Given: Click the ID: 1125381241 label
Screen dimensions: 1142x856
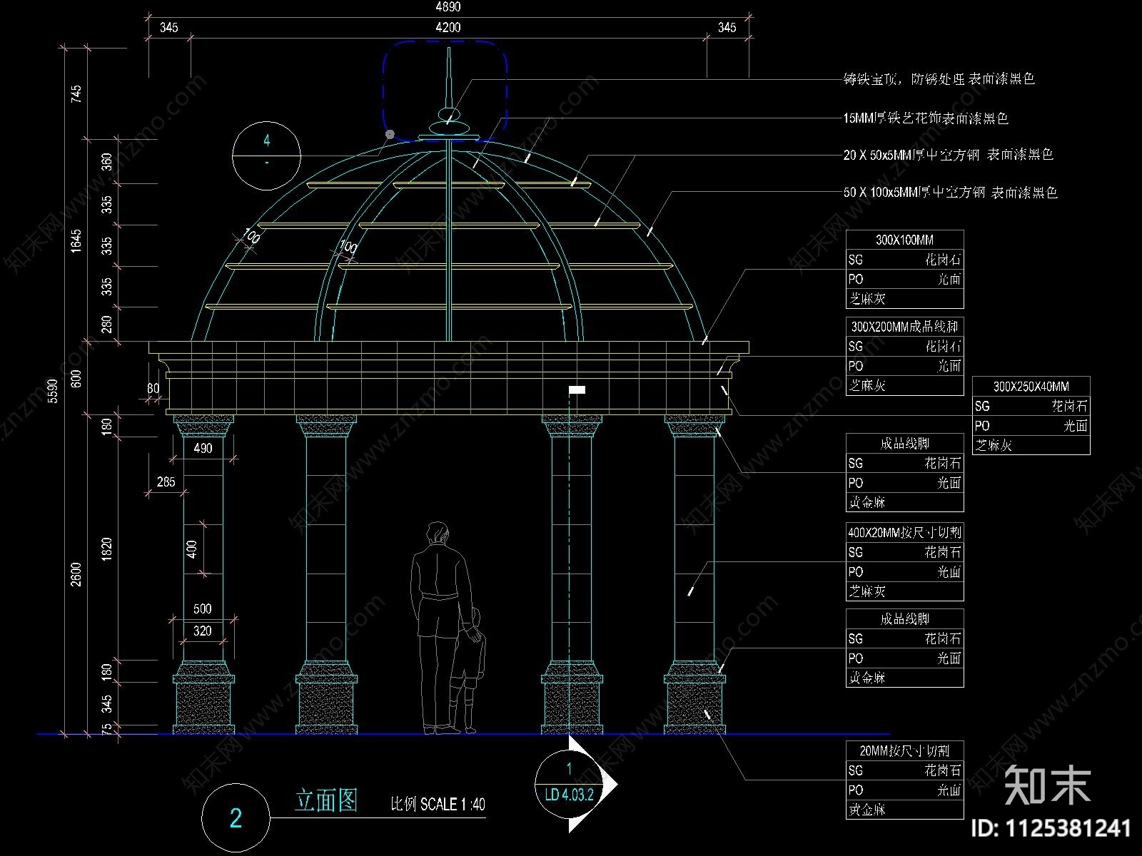Looking at the screenshot, I should tap(1052, 829).
